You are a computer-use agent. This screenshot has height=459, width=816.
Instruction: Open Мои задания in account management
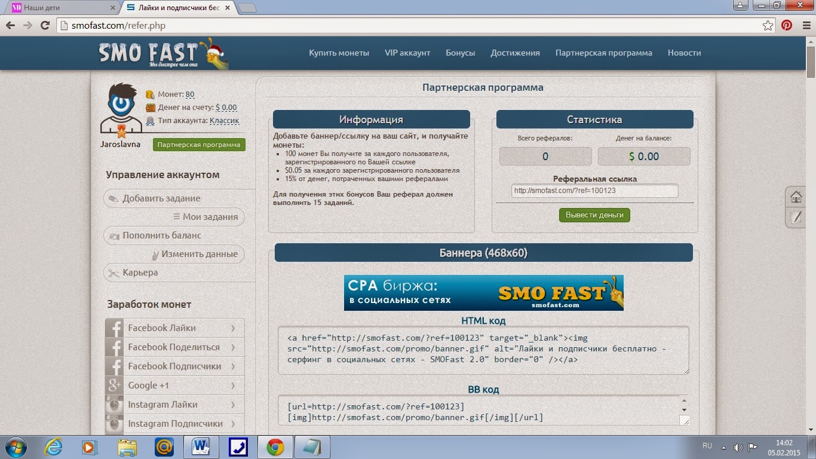205,217
